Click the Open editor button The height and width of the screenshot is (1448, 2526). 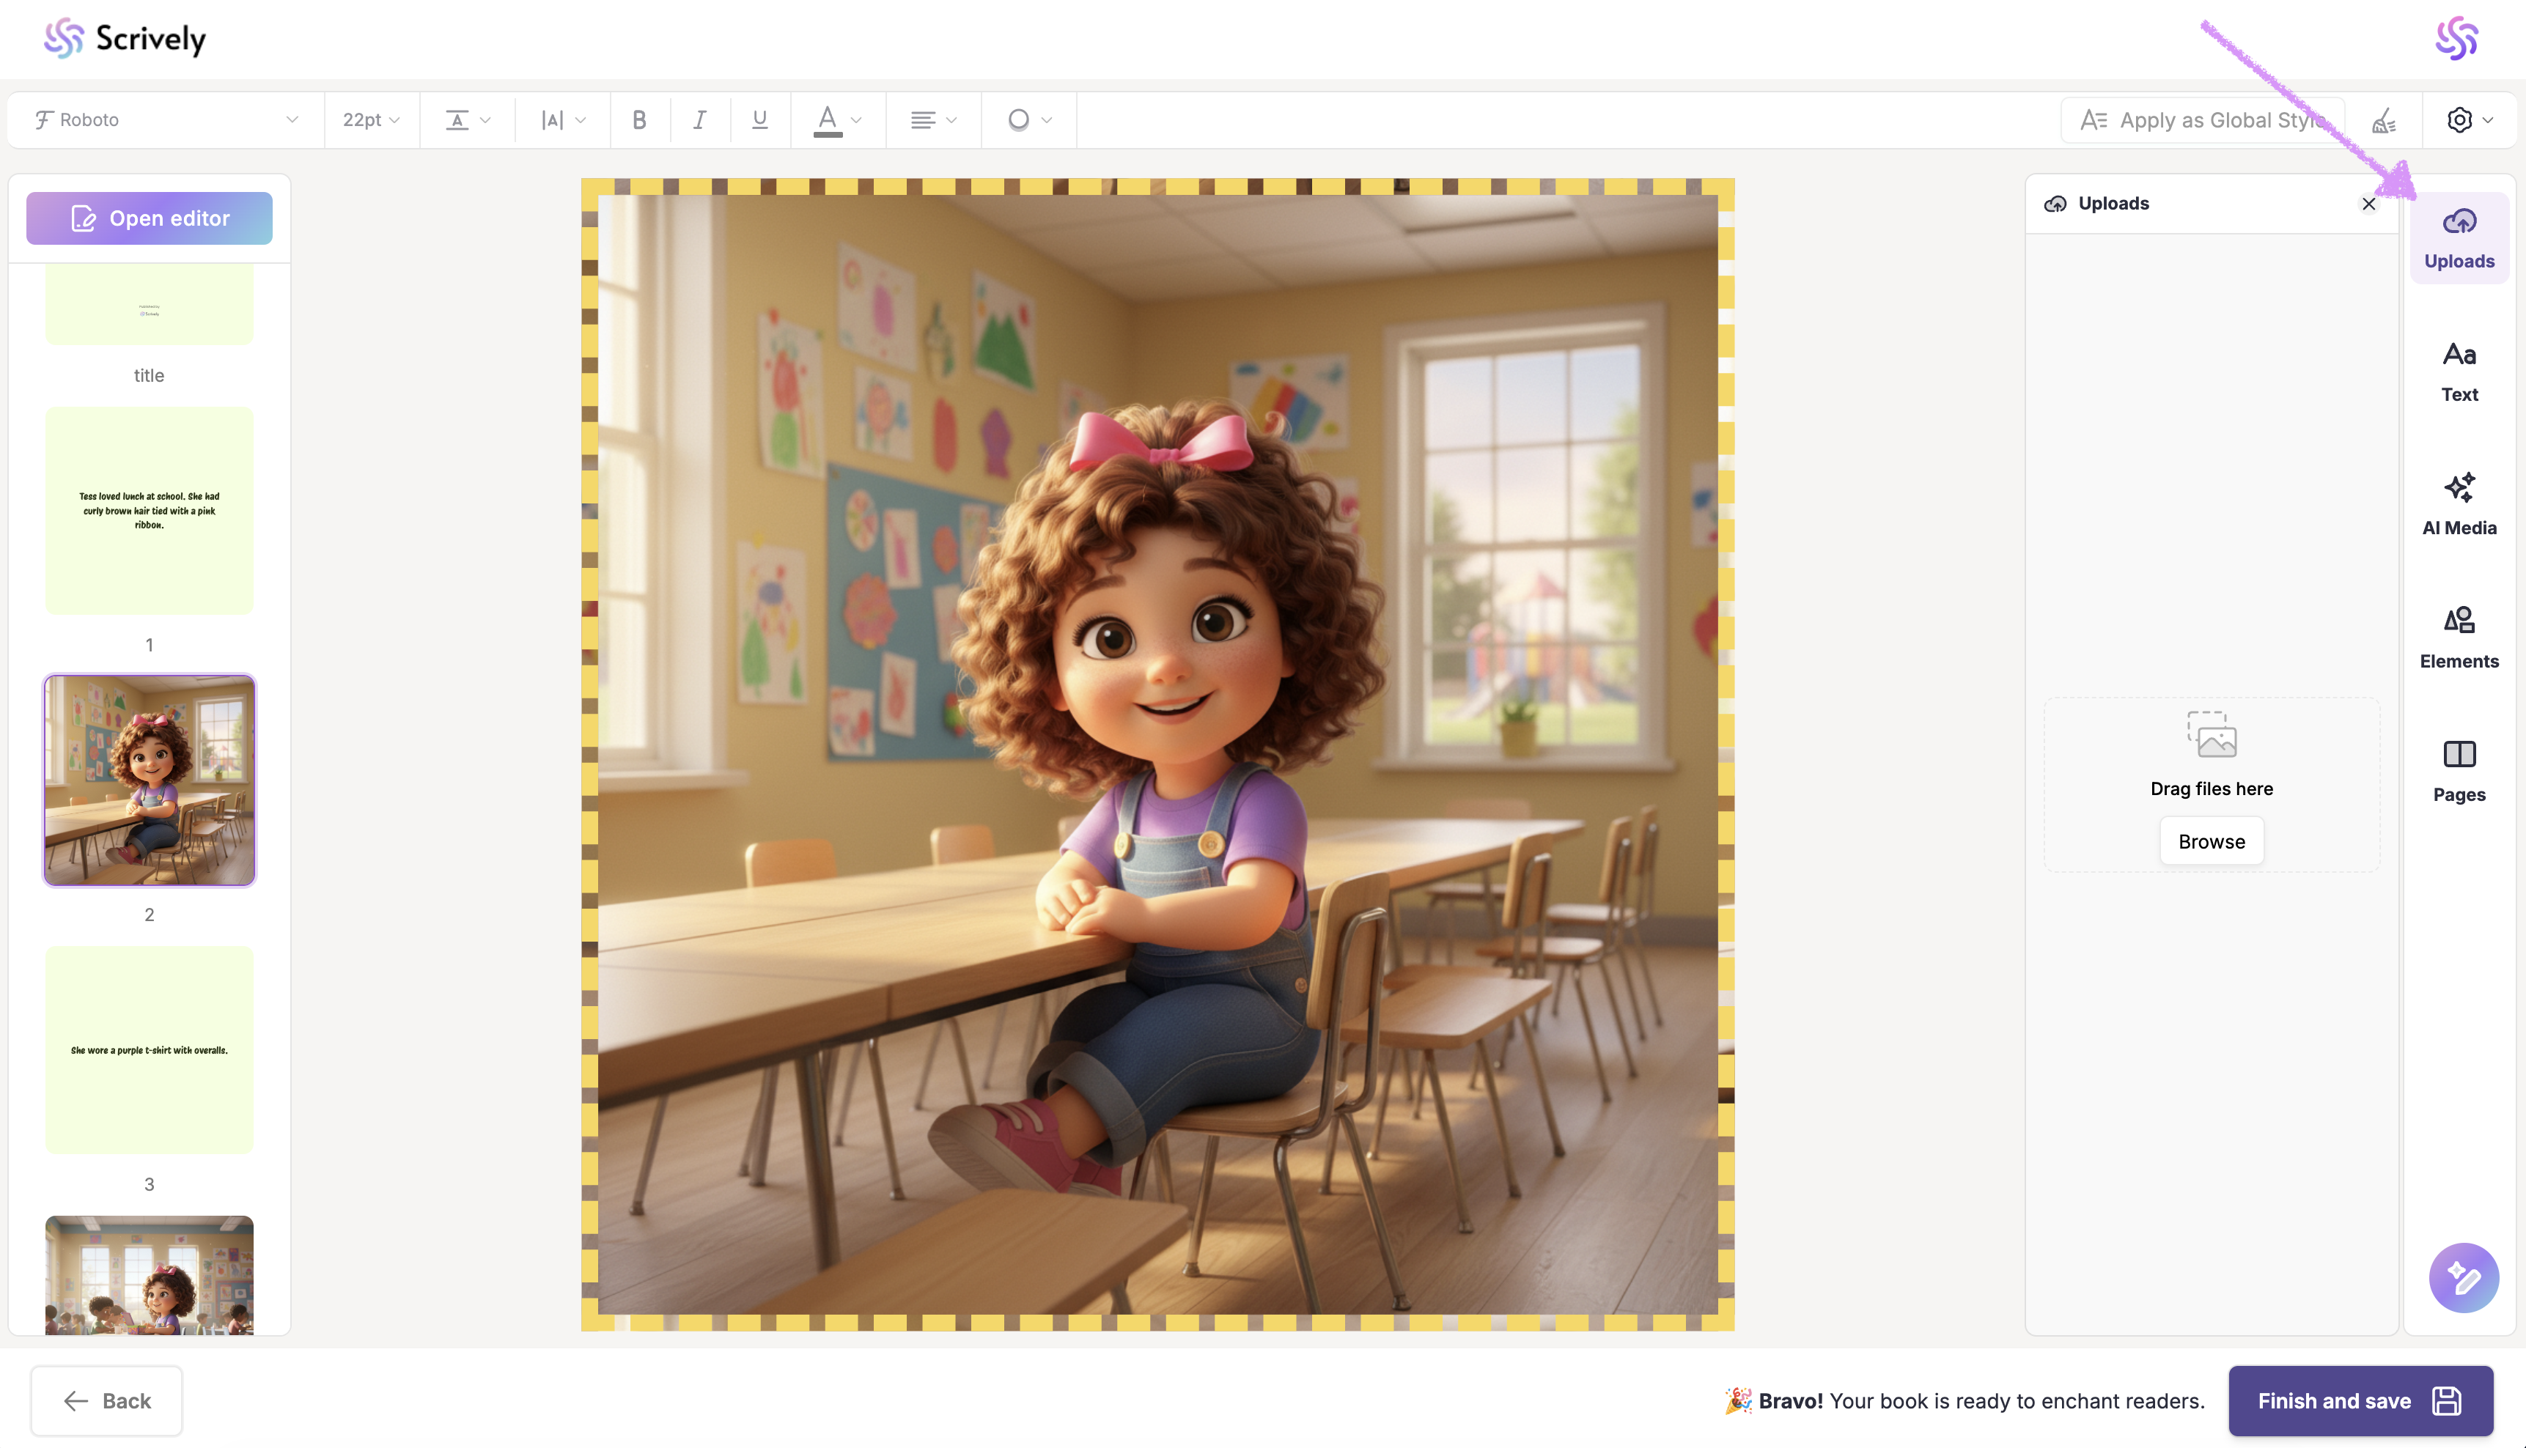[150, 218]
